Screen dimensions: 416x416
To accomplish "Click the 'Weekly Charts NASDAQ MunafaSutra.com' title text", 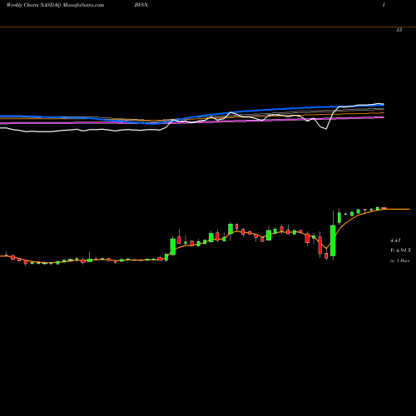I will [x=55, y=5].
